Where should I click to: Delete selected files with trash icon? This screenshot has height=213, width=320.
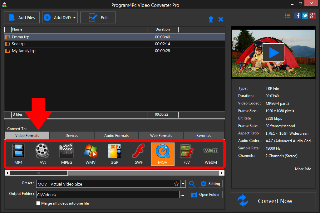click(211, 19)
